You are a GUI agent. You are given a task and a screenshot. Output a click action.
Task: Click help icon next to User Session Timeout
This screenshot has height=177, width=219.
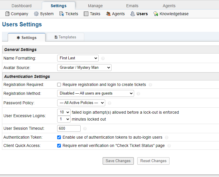tap(85, 129)
